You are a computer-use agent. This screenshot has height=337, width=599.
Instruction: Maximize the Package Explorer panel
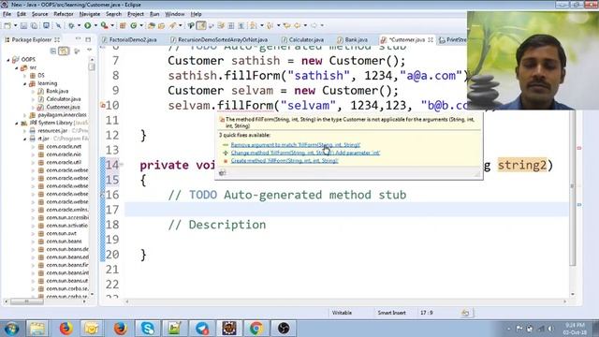tap(88, 39)
